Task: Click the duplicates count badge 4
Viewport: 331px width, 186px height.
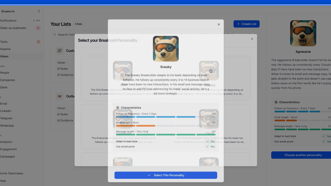Action: coord(38,28)
